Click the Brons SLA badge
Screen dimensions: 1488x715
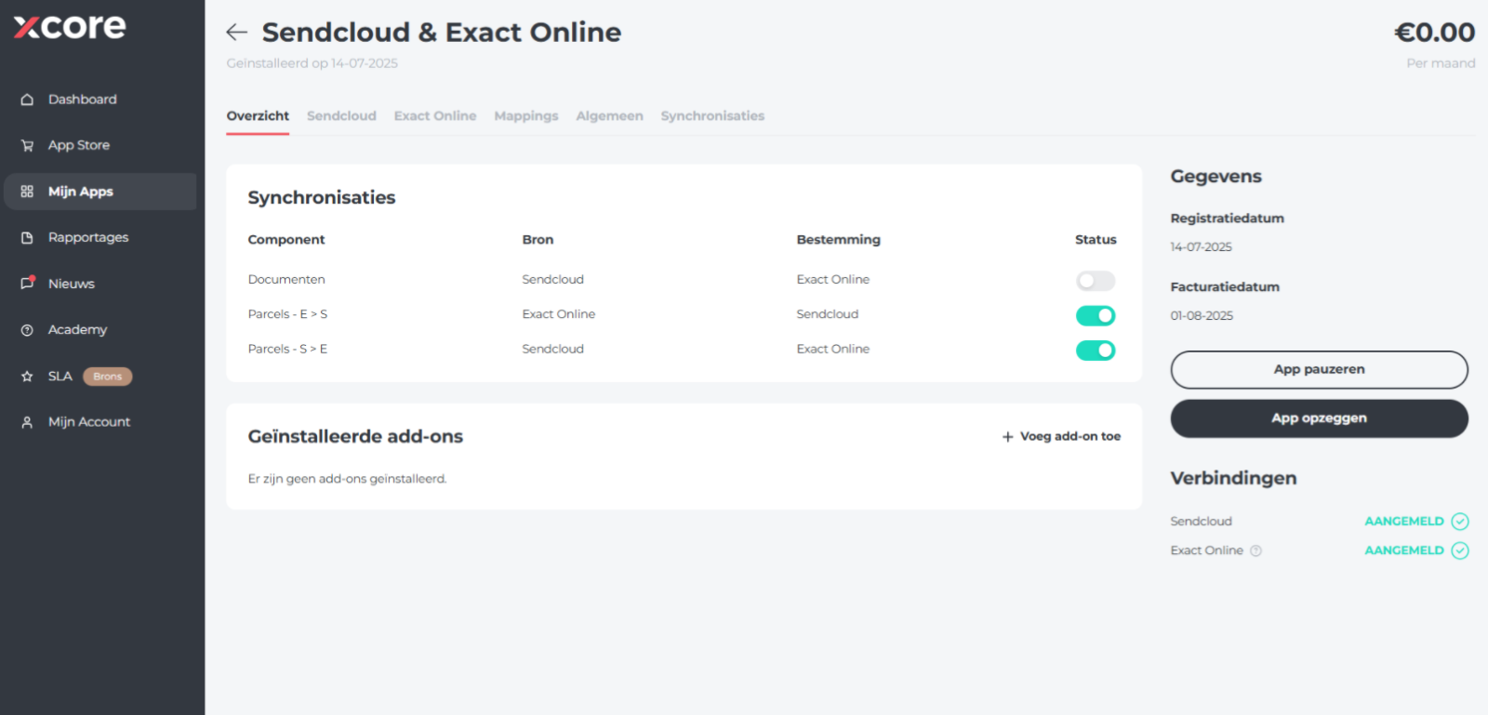coord(108,377)
